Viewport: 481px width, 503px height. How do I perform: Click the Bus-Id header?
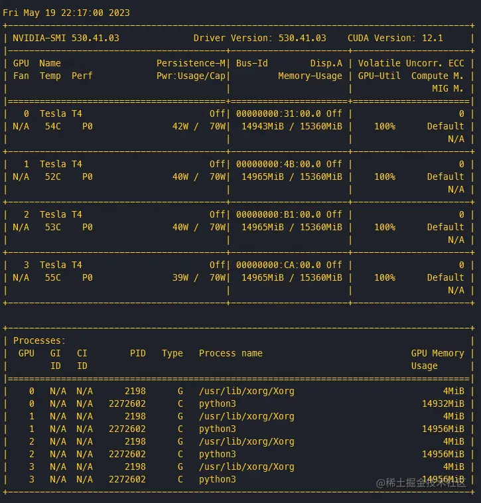point(252,63)
